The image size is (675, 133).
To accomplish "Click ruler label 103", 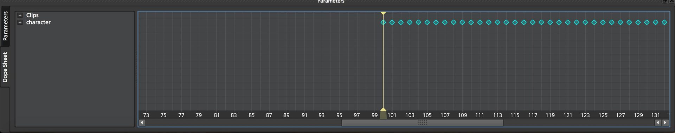I will pos(410,115).
